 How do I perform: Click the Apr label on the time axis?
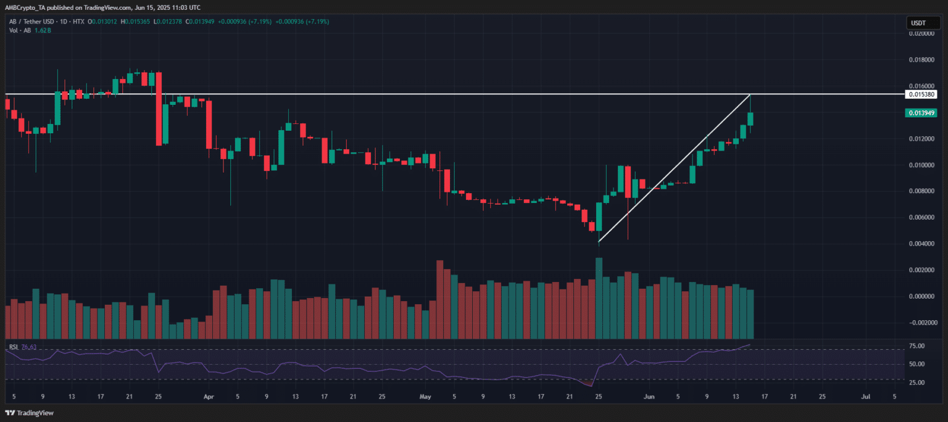pos(209,397)
